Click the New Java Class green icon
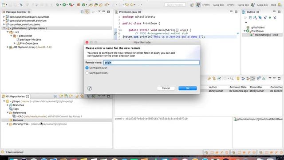Image resolution: width=284 pixels, height=160 pixels. point(83,5)
